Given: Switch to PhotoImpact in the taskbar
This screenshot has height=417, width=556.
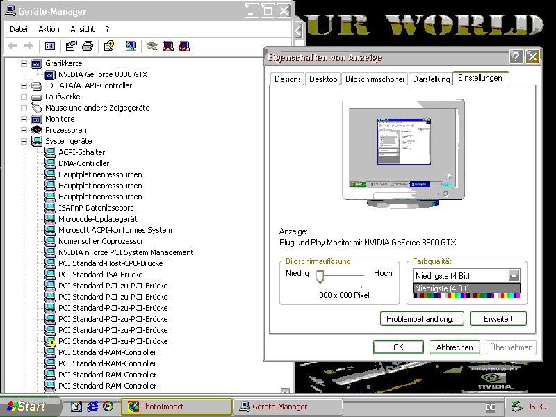Looking at the screenshot, I should tap(177, 407).
